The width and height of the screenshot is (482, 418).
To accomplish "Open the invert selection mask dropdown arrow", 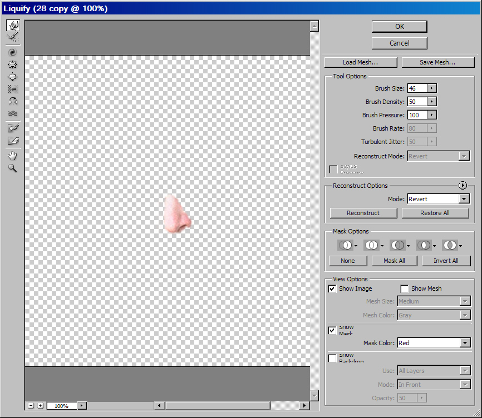I will coord(460,246).
